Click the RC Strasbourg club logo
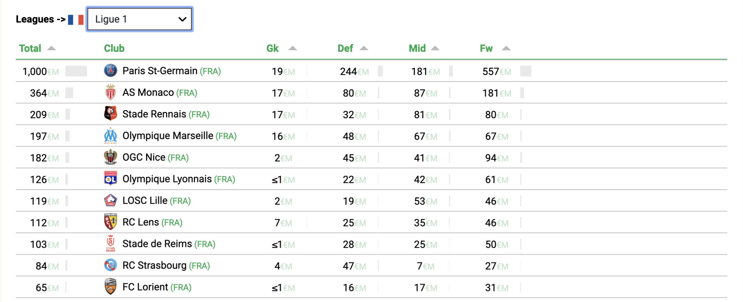 tap(111, 265)
